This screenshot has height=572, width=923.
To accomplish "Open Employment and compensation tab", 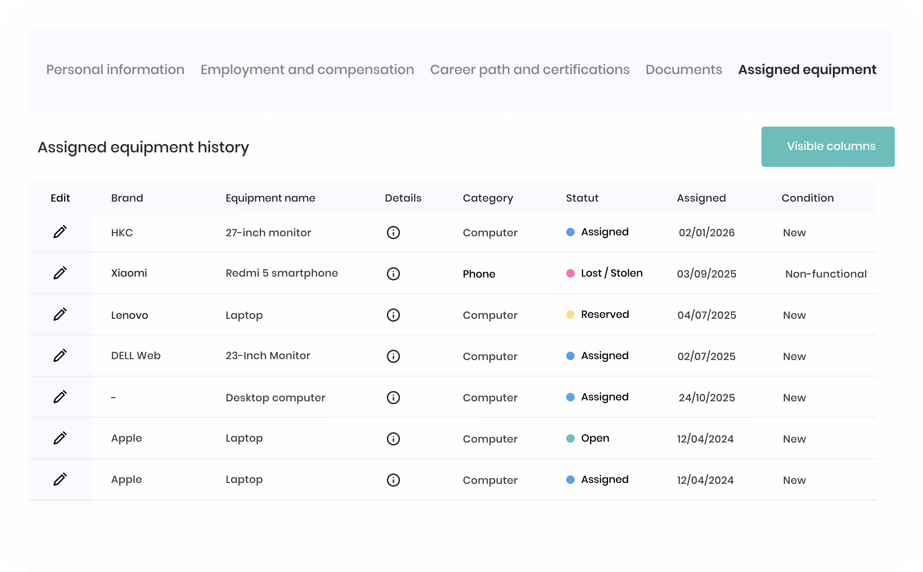I will point(307,69).
